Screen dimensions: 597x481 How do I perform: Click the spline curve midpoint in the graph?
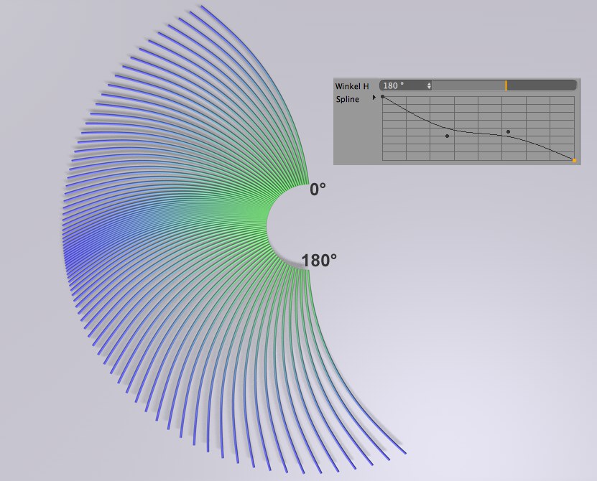pyautogui.click(x=478, y=133)
